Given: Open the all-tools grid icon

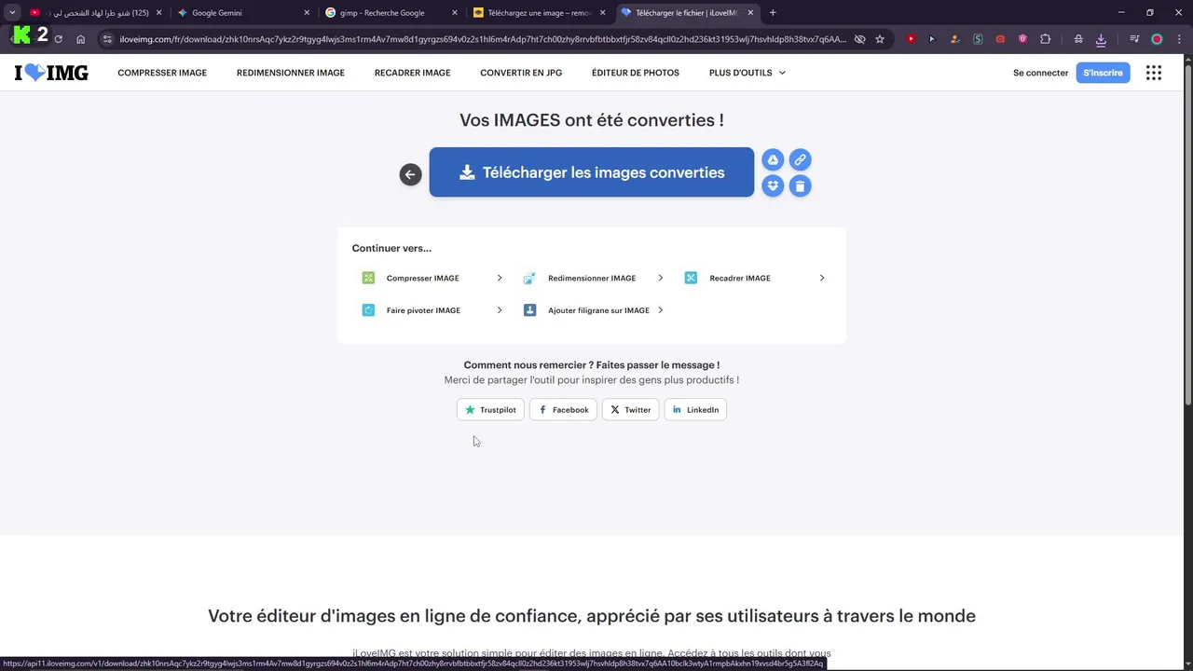Looking at the screenshot, I should pyautogui.click(x=1154, y=73).
